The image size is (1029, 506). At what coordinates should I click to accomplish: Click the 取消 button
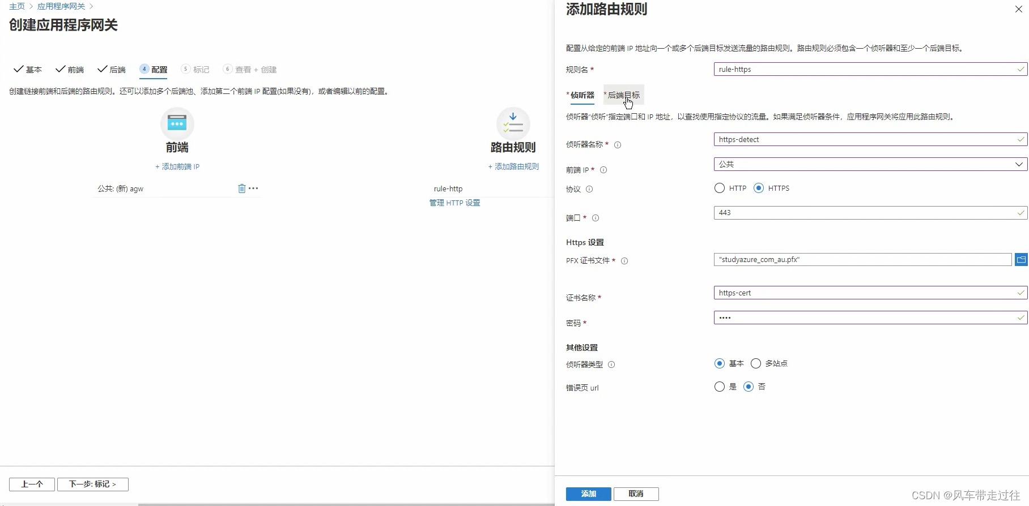coord(636,494)
